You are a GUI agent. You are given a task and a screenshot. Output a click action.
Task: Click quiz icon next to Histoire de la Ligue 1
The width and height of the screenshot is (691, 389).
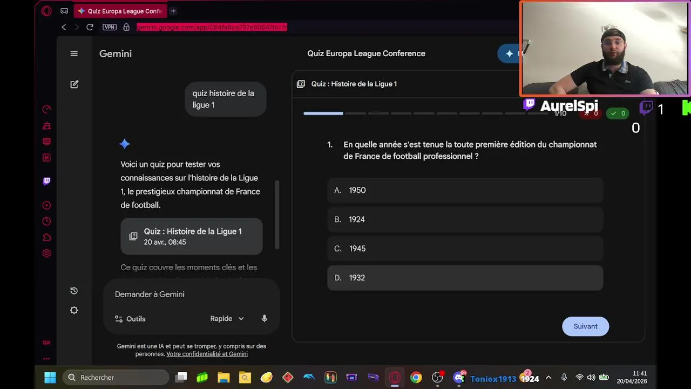[x=301, y=84]
